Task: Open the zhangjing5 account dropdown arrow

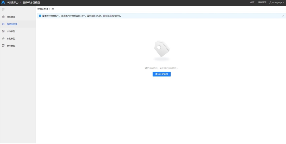Action: [x=284, y=2]
